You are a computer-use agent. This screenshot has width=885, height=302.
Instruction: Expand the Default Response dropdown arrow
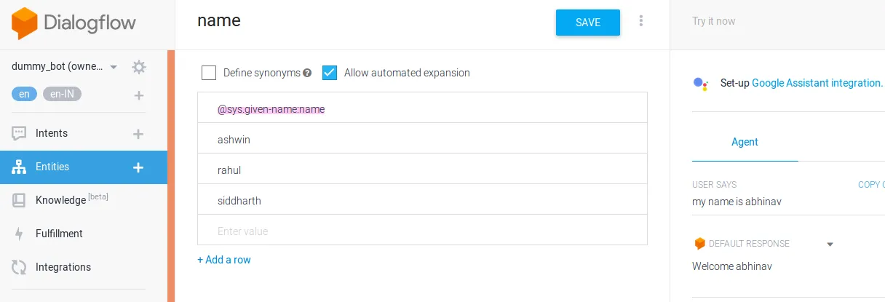pyautogui.click(x=830, y=245)
